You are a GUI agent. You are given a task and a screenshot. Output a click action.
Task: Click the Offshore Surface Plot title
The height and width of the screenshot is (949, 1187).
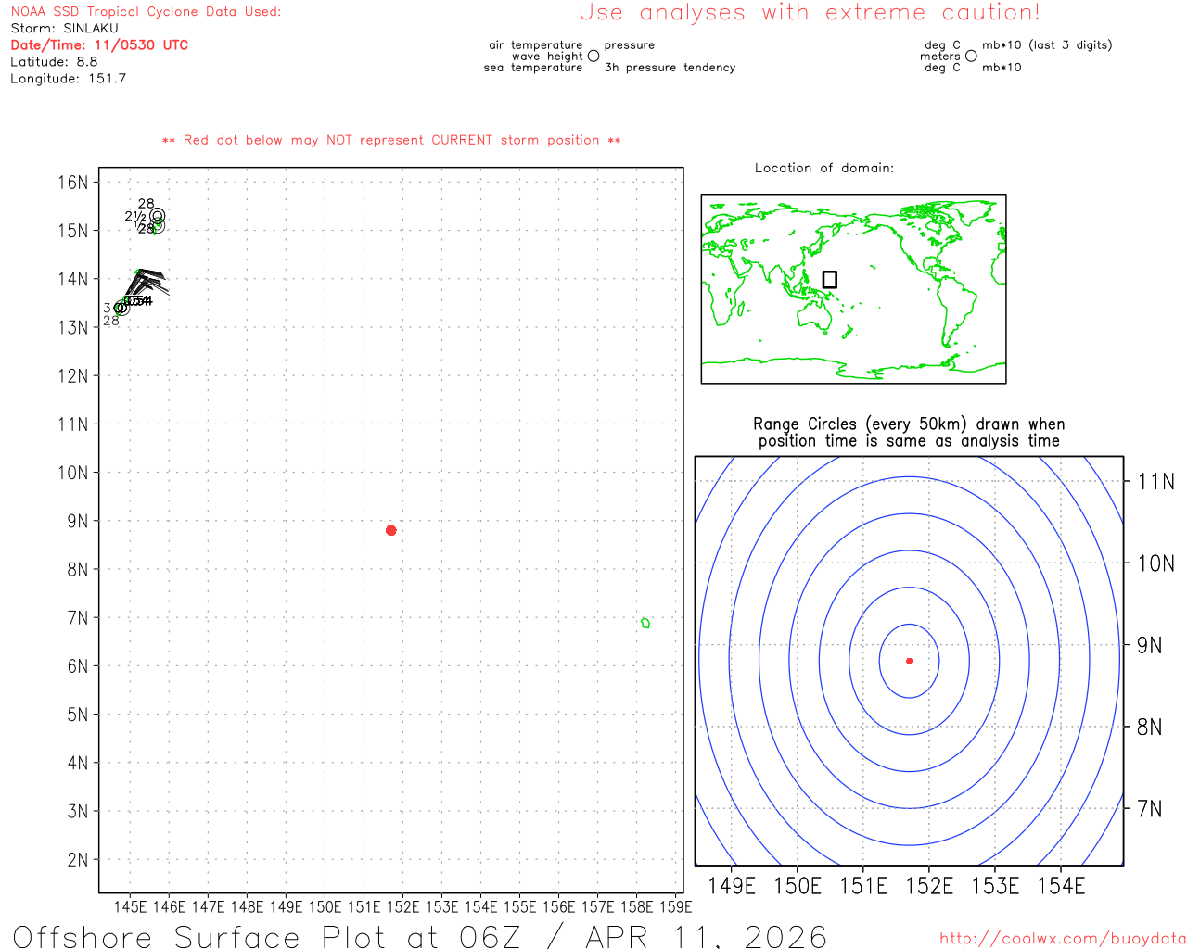(419, 936)
